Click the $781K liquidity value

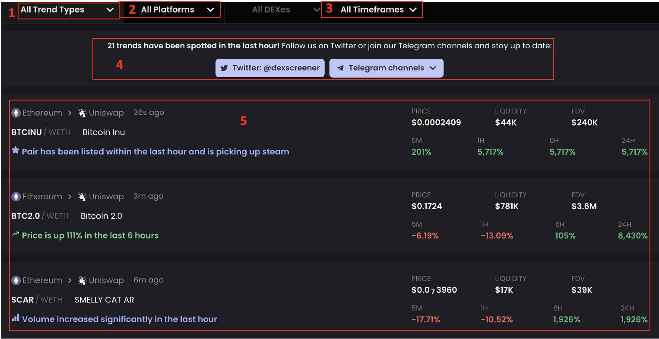507,206
